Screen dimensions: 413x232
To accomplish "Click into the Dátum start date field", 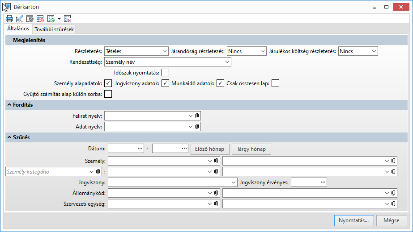I will click(122, 149).
